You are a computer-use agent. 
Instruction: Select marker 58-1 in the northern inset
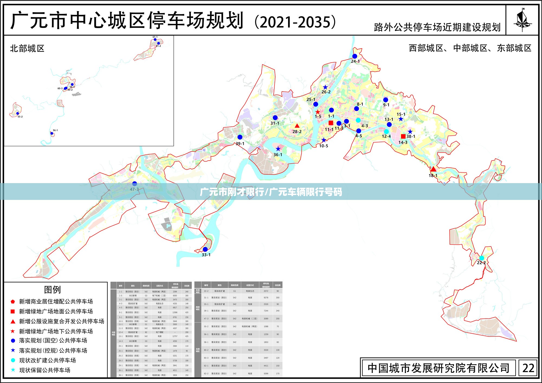[x=72, y=85]
